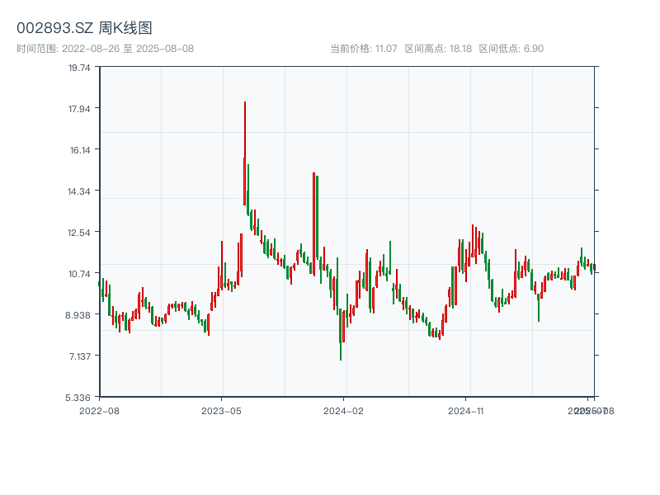
Task: Click the 002893.SZ 周K线图 chart title
Action: point(84,29)
